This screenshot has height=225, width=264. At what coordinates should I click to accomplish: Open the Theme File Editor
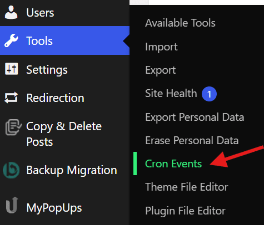187,187
